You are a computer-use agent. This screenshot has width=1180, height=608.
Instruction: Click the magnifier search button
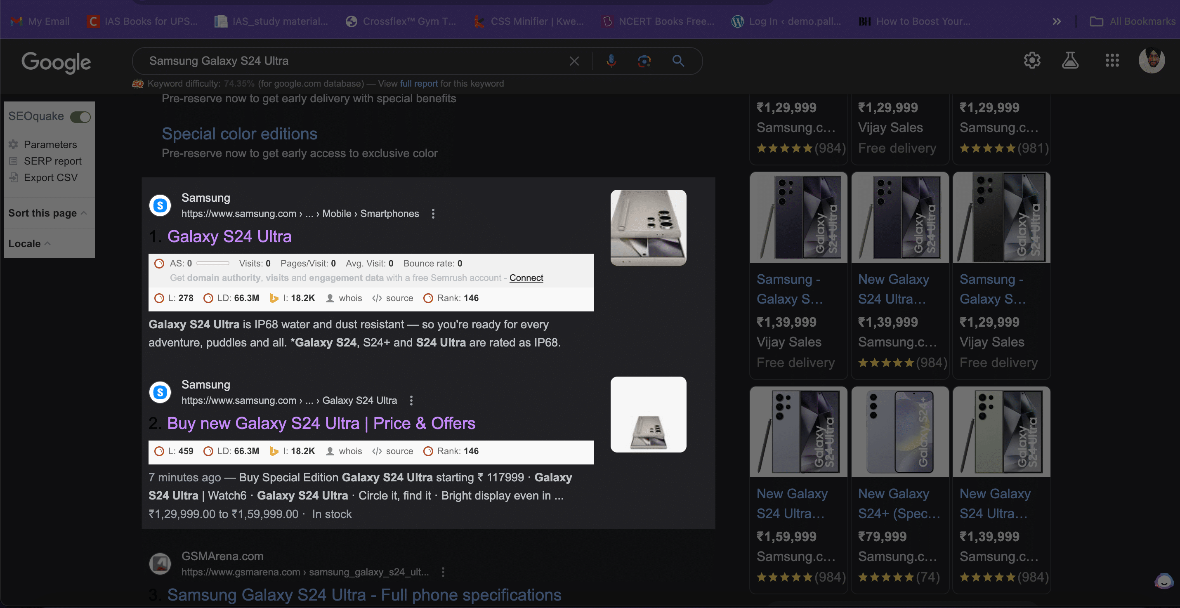678,61
